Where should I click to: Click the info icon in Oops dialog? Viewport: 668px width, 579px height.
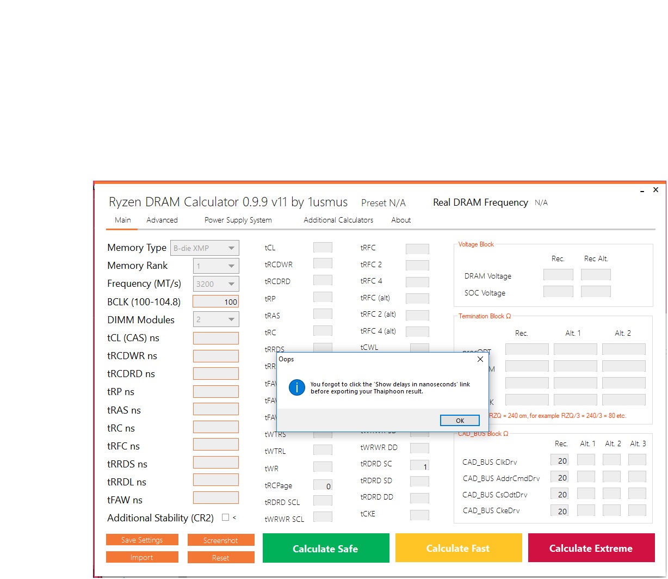click(x=296, y=387)
